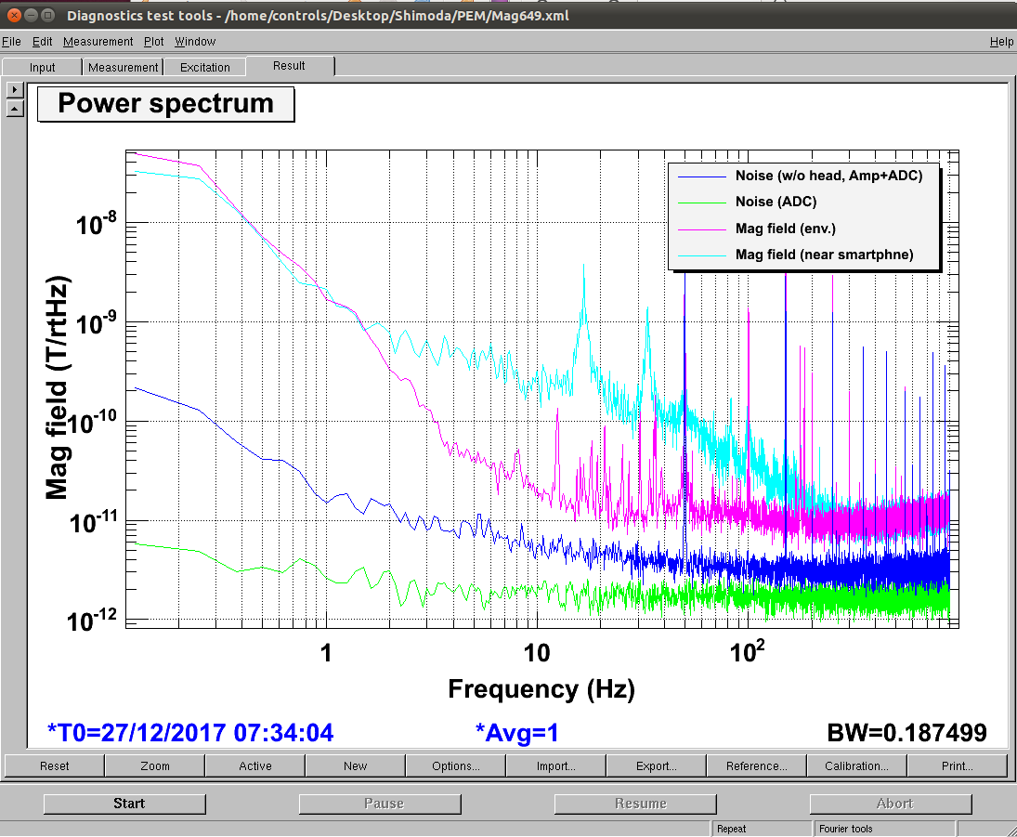Click the up-arrow button beside the plot
1017x837 pixels.
14,108
